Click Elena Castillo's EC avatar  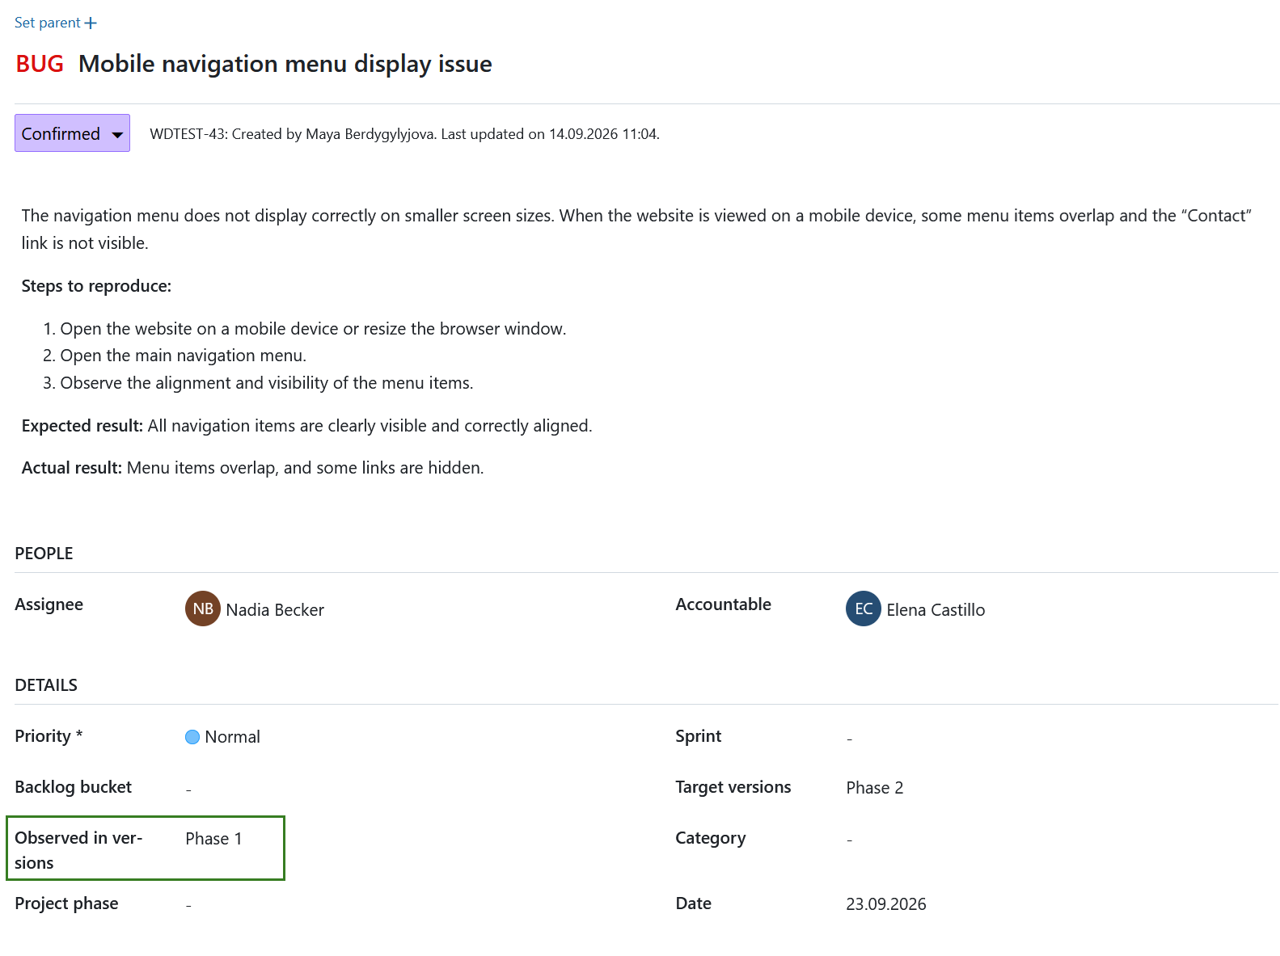(864, 609)
